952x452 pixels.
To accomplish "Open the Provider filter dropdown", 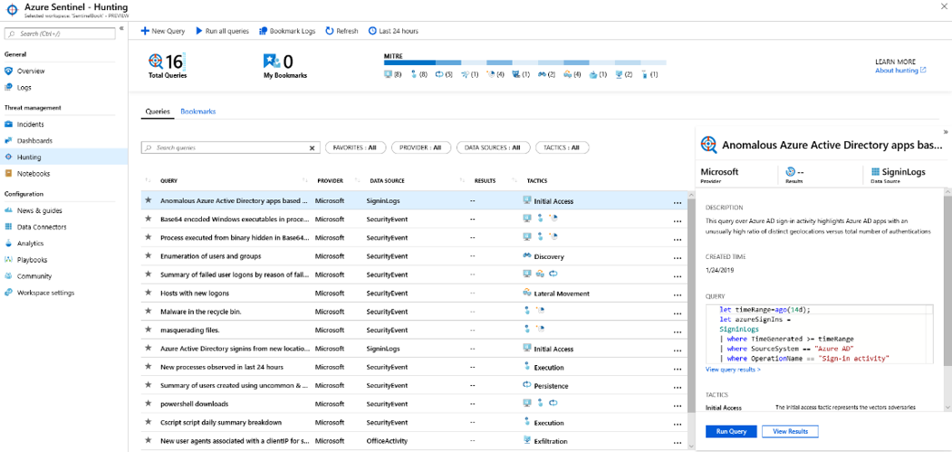I will [421, 148].
